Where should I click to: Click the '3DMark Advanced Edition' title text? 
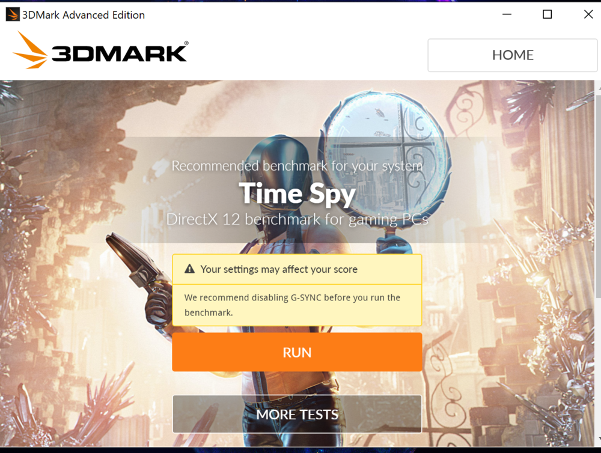tap(84, 15)
